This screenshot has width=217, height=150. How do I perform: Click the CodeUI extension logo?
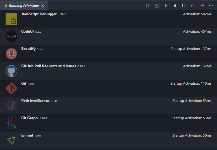[x=11, y=36]
